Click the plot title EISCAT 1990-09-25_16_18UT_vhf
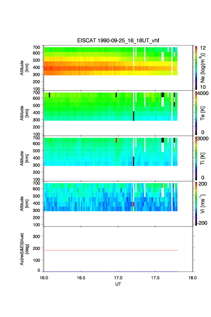Viewport: 211px width, 317px height. click(x=118, y=41)
